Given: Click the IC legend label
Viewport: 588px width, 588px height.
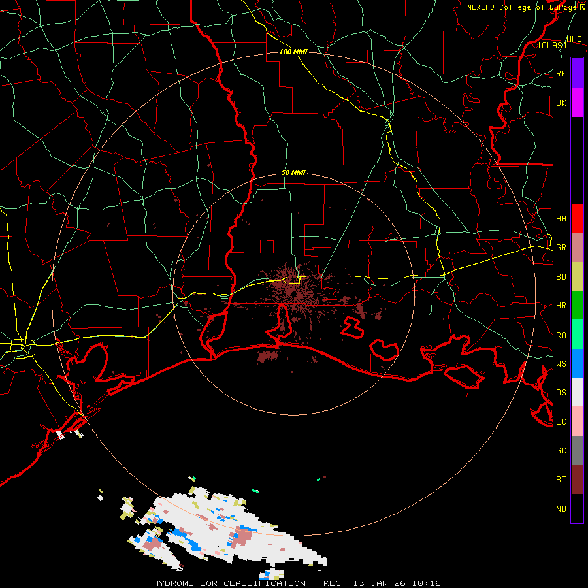Looking at the screenshot, I should pyautogui.click(x=561, y=421).
